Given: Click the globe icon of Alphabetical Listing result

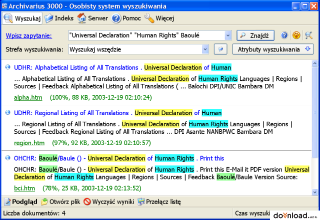Looking at the screenshot, I should [x=8, y=67].
